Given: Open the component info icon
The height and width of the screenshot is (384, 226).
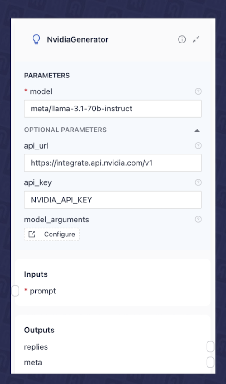Looking at the screenshot, I should point(182,39).
